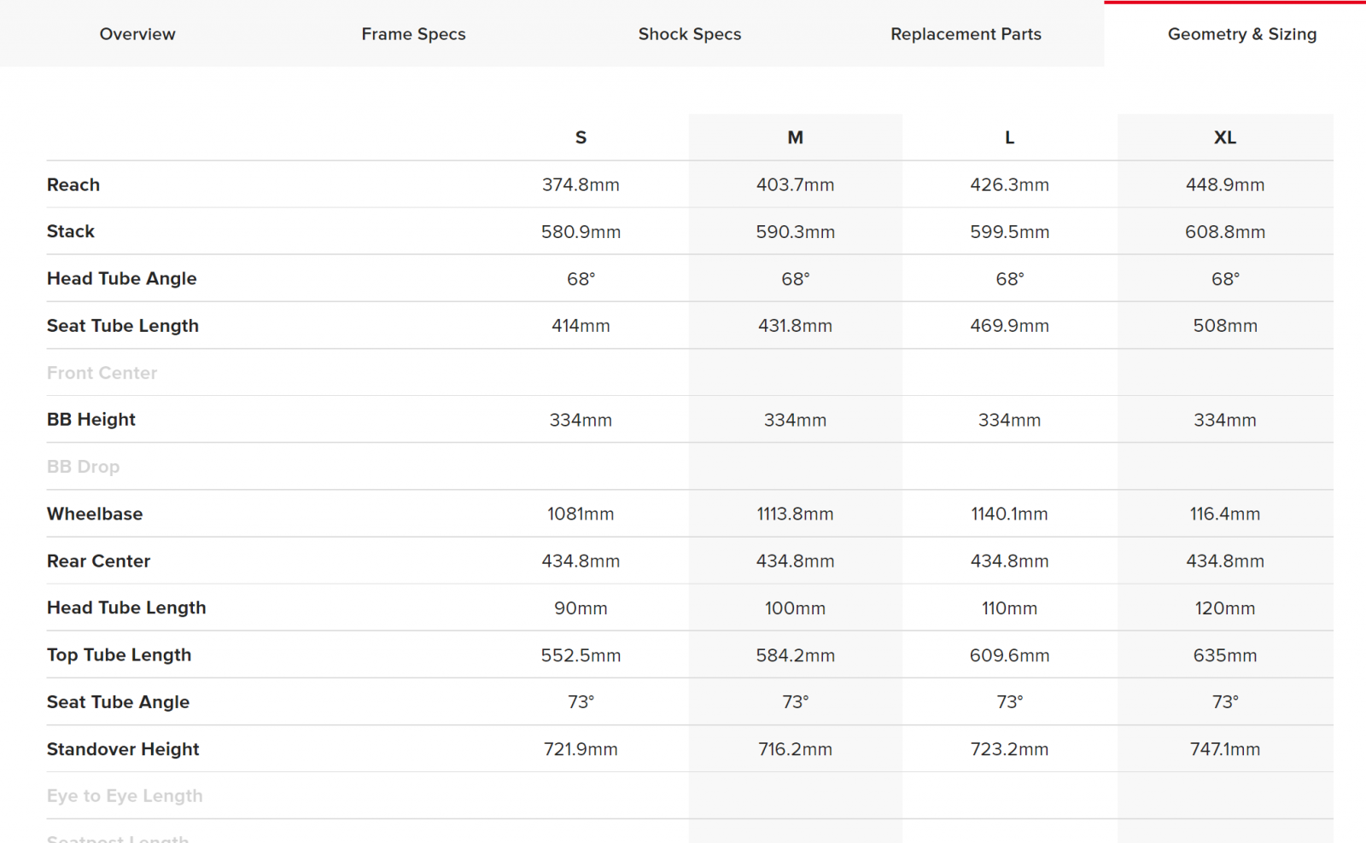
Task: Click the greyed-out Eye to Eye Length label
Action: 125,795
